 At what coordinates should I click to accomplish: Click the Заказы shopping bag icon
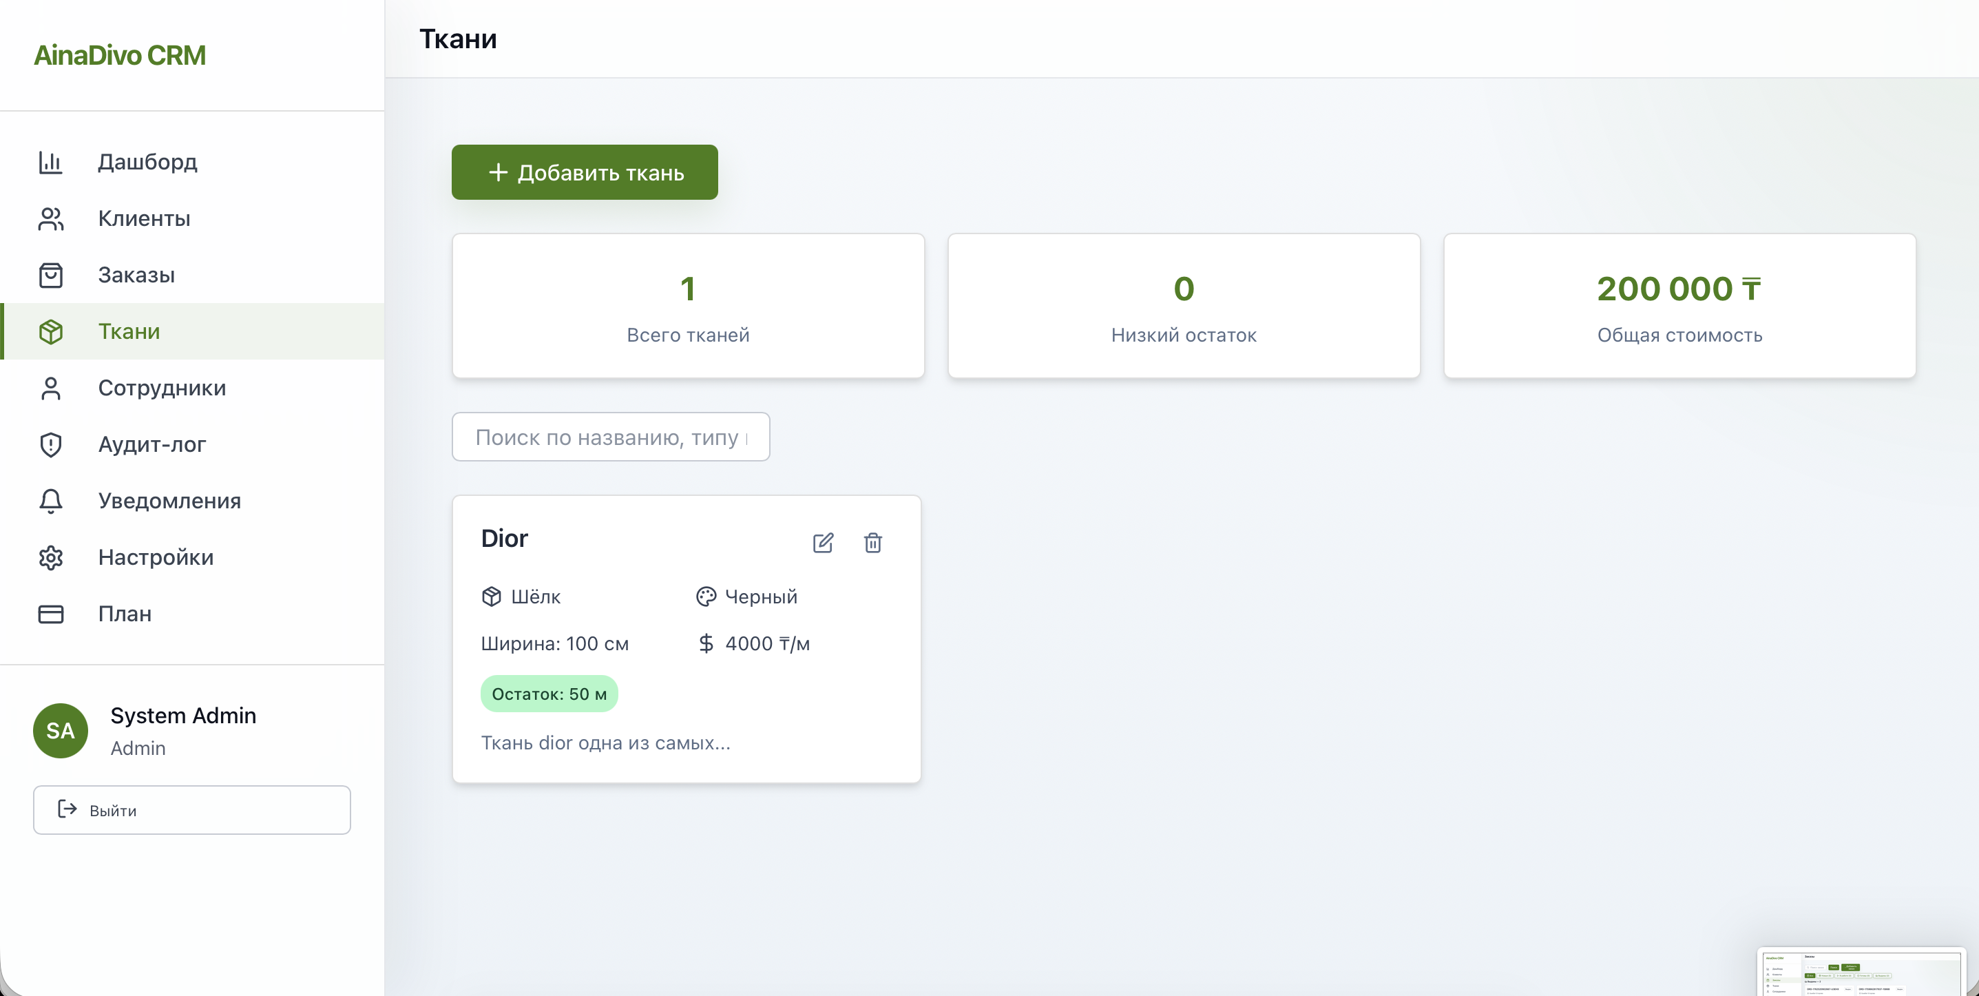pyautogui.click(x=51, y=275)
